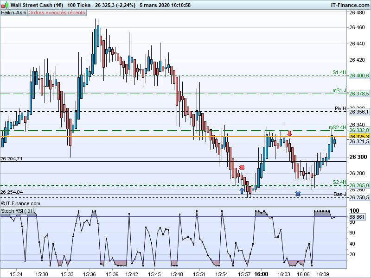Click the 26 325,3 (-2,24%) quote in the header
The image size is (371, 278).
pyautogui.click(x=115, y=5)
